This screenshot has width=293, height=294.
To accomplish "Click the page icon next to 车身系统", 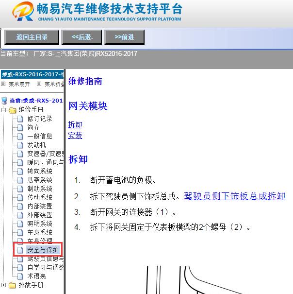I will (x=20, y=233).
